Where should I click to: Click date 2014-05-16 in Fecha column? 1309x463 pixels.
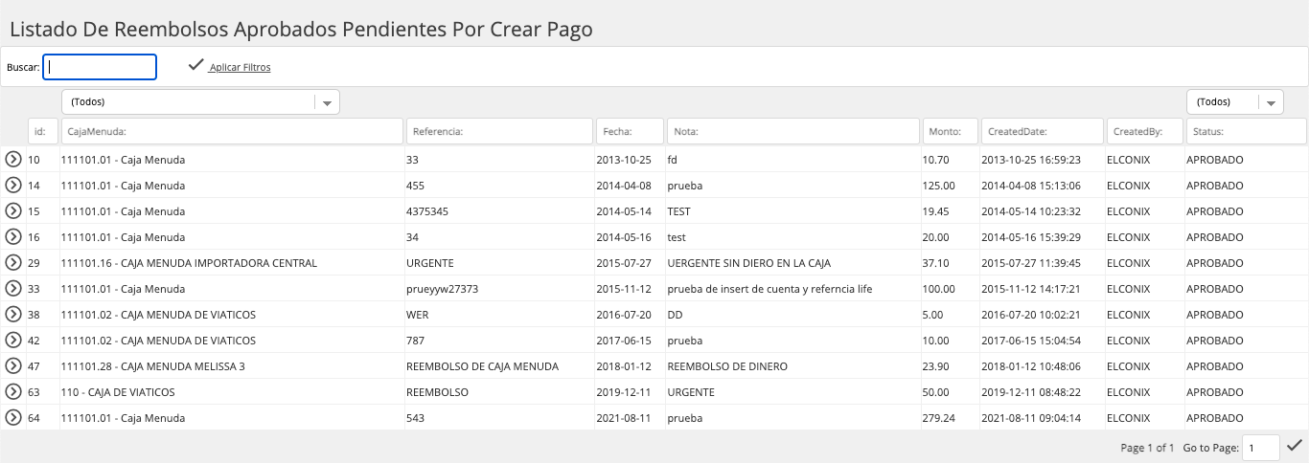624,237
